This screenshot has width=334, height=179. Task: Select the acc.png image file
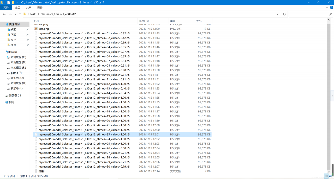point(43,24)
